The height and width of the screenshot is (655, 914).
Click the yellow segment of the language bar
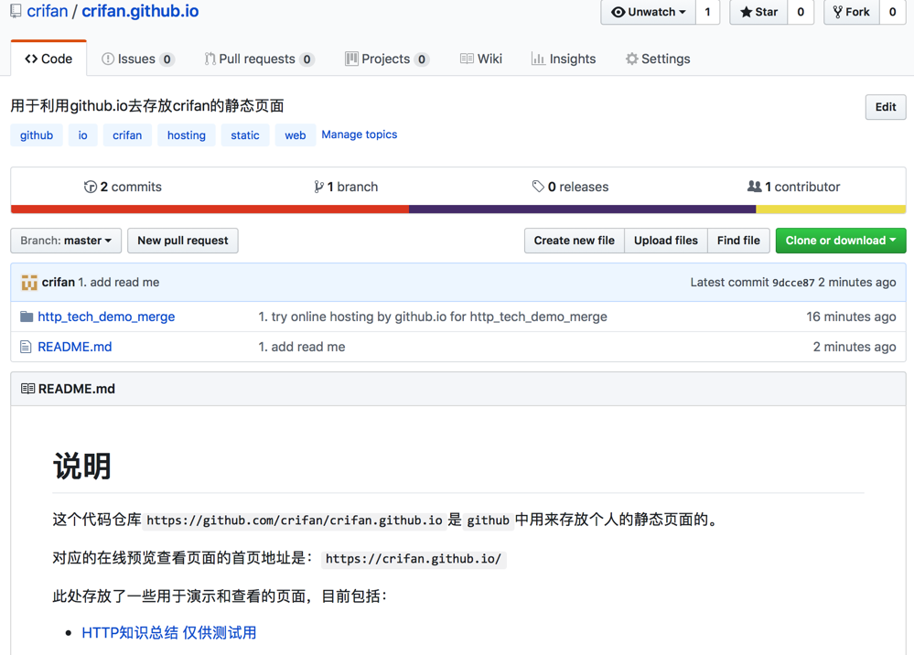(x=831, y=209)
